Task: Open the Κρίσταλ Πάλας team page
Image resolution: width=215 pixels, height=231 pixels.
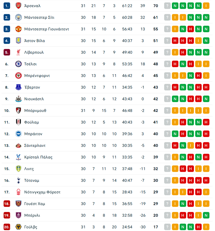Action: point(38,157)
